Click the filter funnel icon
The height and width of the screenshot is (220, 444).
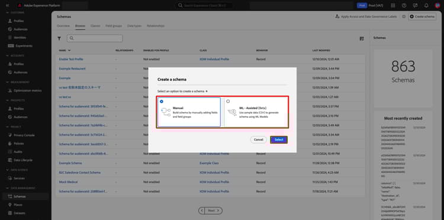59,39
